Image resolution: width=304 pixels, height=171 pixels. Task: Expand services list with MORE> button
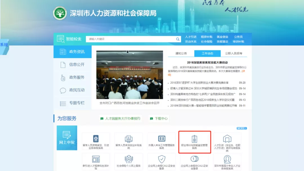(x=242, y=128)
